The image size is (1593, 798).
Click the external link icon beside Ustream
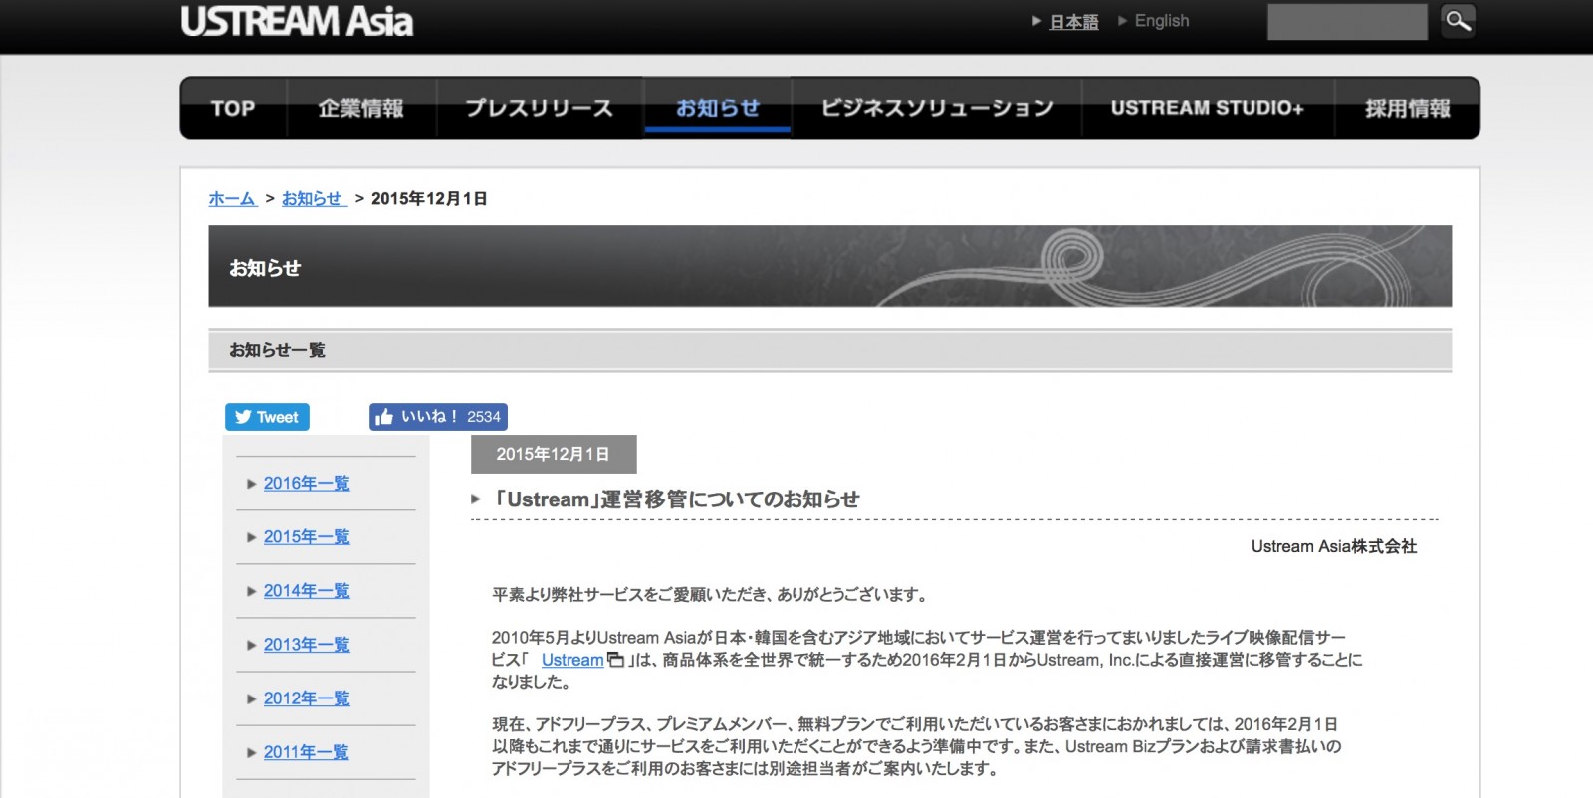click(616, 659)
